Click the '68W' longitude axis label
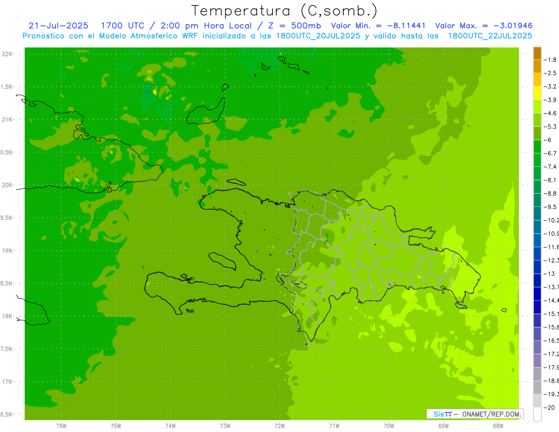This screenshot has width=559, height=432. pos(498,426)
